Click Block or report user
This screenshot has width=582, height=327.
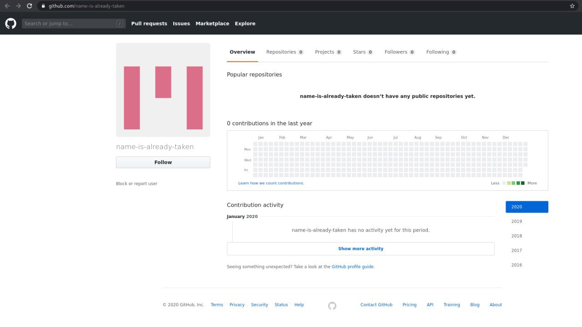136,183
